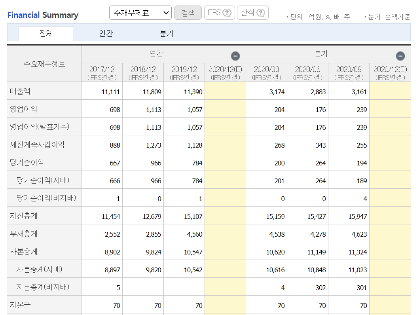The image size is (419, 315).
Task: Click the 부채총계 row label
Action: [x=23, y=234]
